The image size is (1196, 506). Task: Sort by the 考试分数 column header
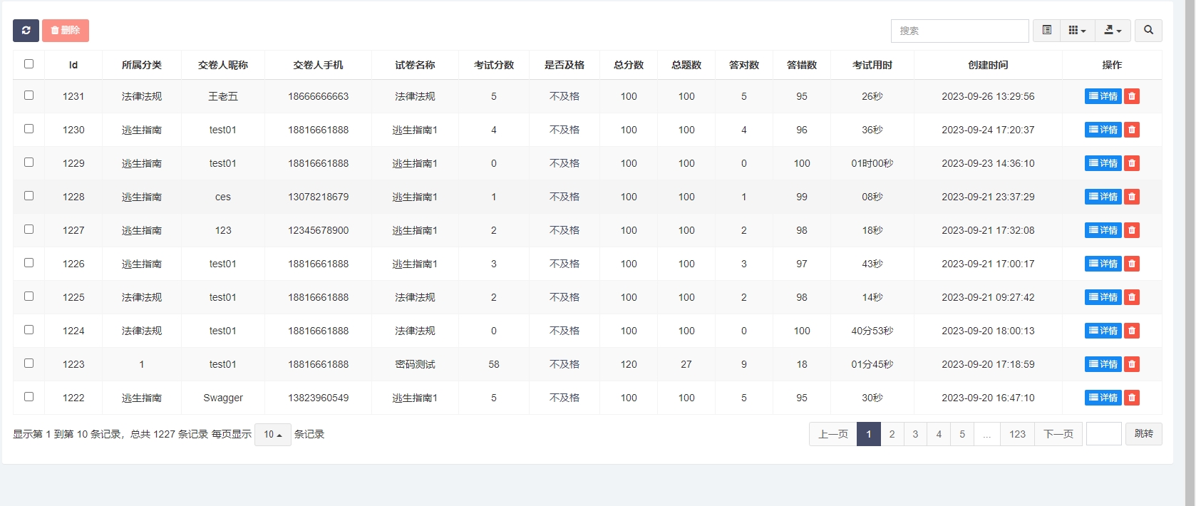(x=493, y=65)
